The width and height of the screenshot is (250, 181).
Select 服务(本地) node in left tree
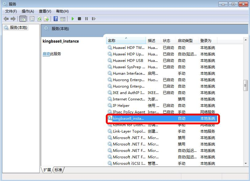pyautogui.click(x=16, y=28)
